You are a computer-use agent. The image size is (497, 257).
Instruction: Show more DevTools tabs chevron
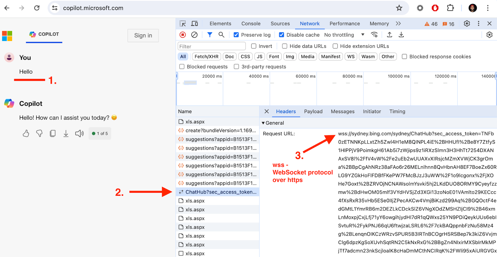coord(399,24)
